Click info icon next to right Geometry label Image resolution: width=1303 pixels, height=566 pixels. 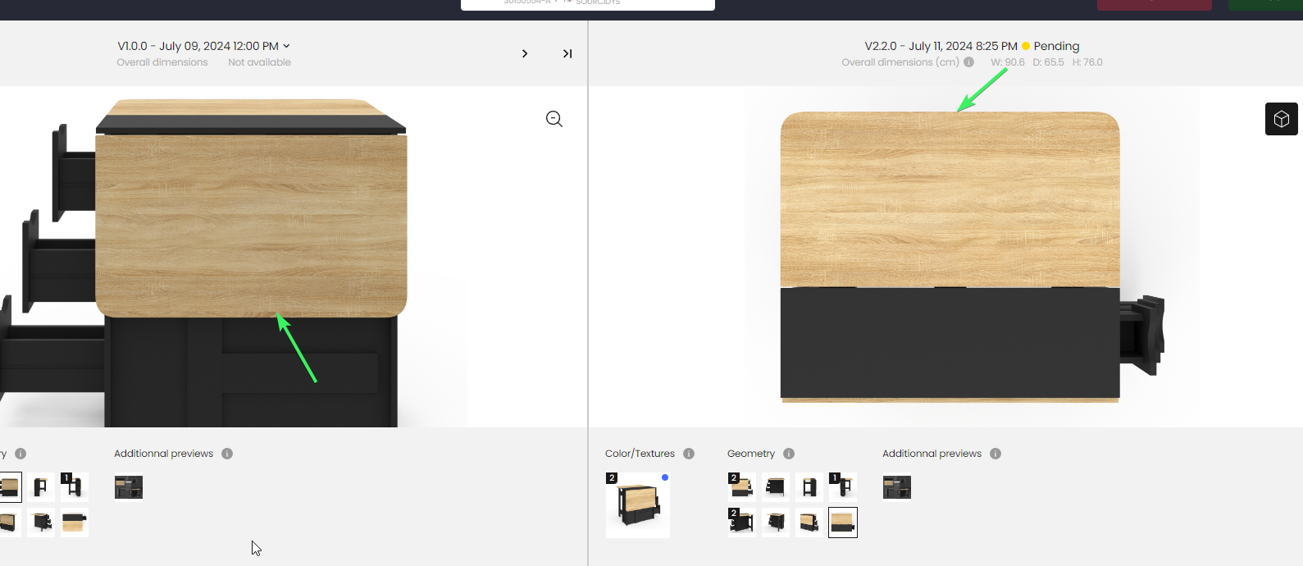(x=789, y=454)
